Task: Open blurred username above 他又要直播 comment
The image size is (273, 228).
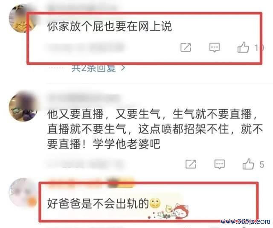Action: [84, 98]
